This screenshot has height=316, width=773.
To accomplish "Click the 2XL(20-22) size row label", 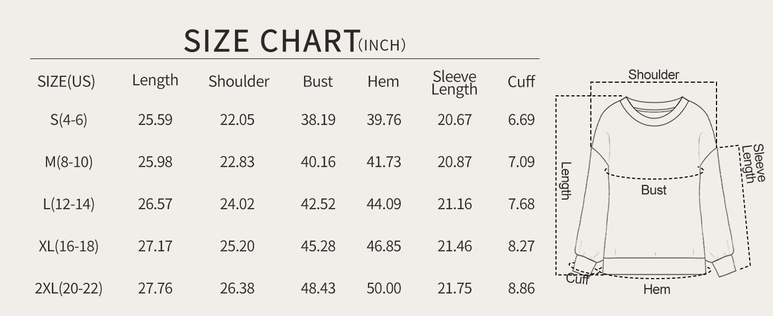I will tap(69, 289).
